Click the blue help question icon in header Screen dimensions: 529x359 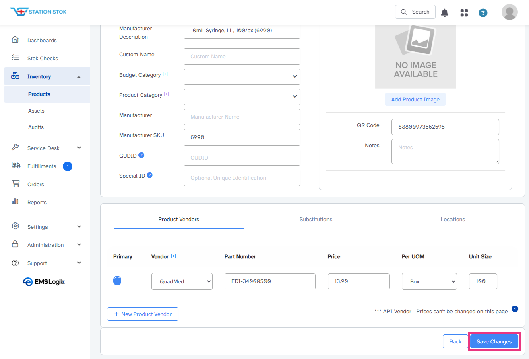[483, 13]
